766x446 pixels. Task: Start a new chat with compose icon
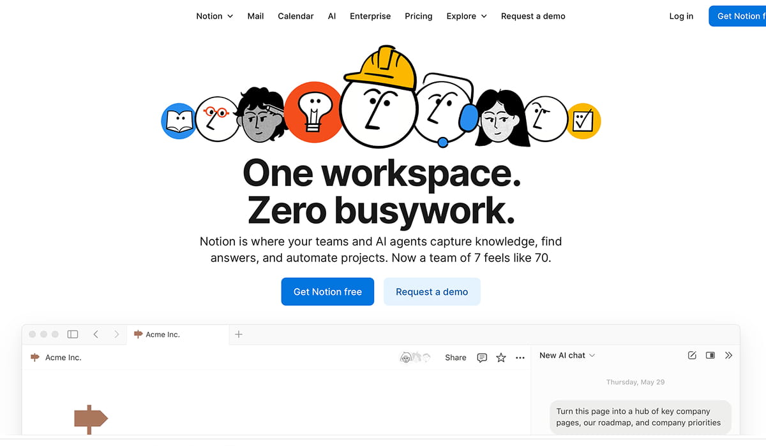692,356
